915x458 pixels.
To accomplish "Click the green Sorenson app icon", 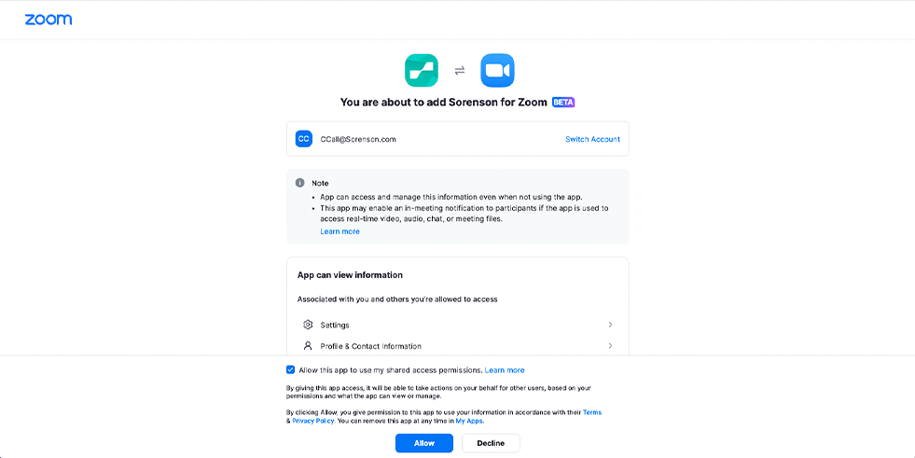I will (x=422, y=71).
